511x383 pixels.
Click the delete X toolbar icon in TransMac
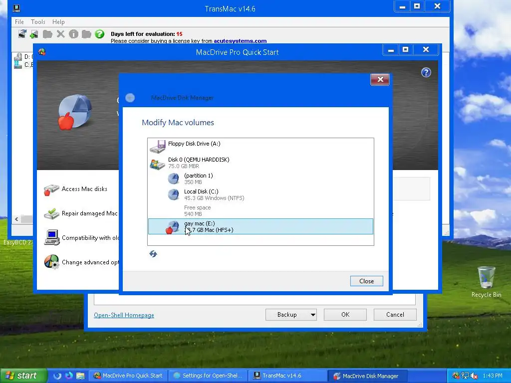click(60, 34)
